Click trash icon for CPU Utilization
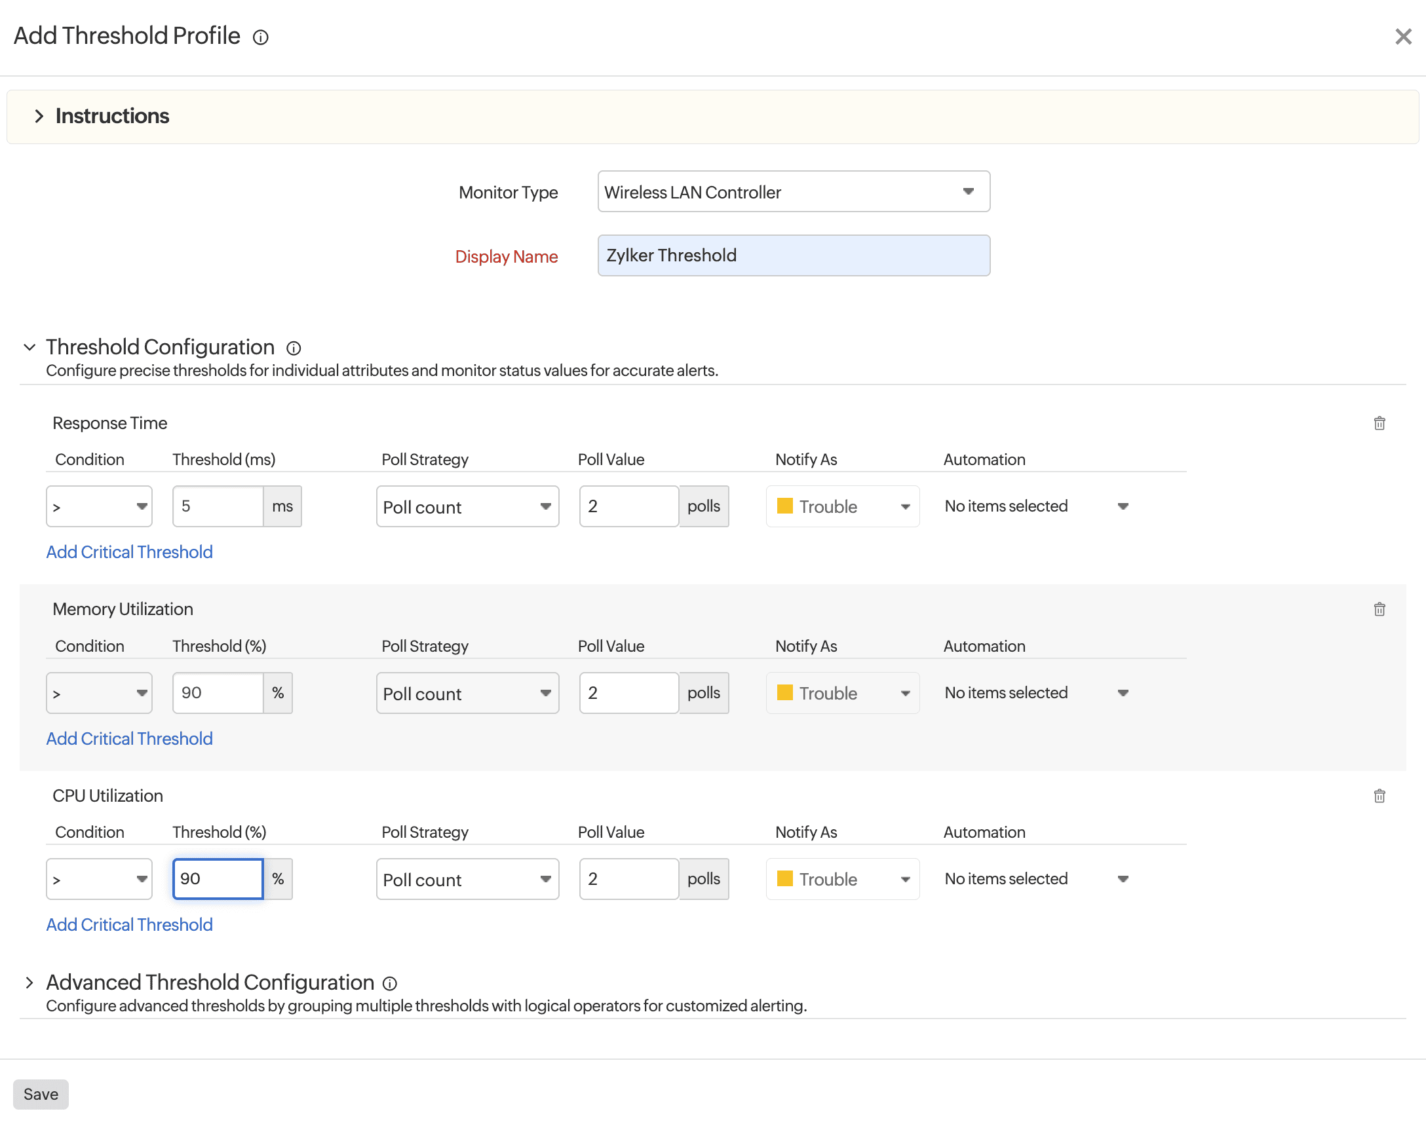 1379,796
